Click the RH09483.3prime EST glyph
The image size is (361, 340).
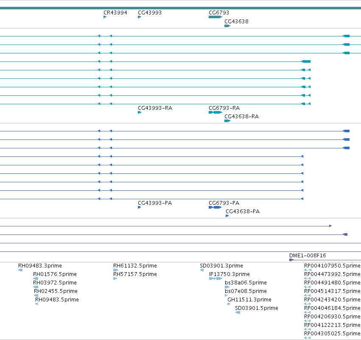click(x=20, y=270)
